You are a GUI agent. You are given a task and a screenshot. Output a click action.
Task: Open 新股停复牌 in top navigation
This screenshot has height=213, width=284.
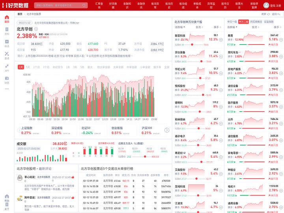(x=254, y=6)
